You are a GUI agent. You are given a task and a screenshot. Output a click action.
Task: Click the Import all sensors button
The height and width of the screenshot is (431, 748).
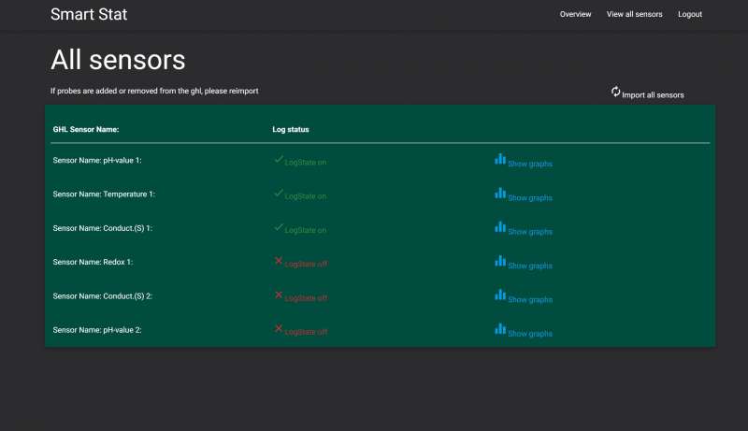pyautogui.click(x=653, y=94)
